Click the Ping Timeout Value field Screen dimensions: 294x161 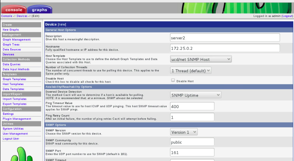(x=192, y=106)
